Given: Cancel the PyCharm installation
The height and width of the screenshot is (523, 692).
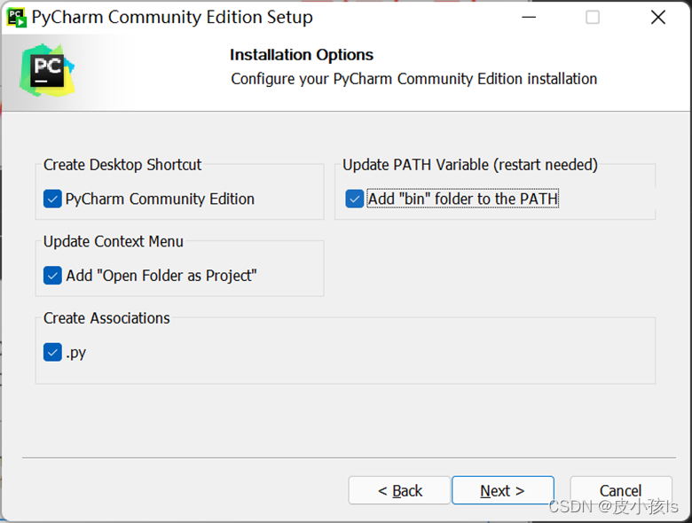Looking at the screenshot, I should point(621,490).
